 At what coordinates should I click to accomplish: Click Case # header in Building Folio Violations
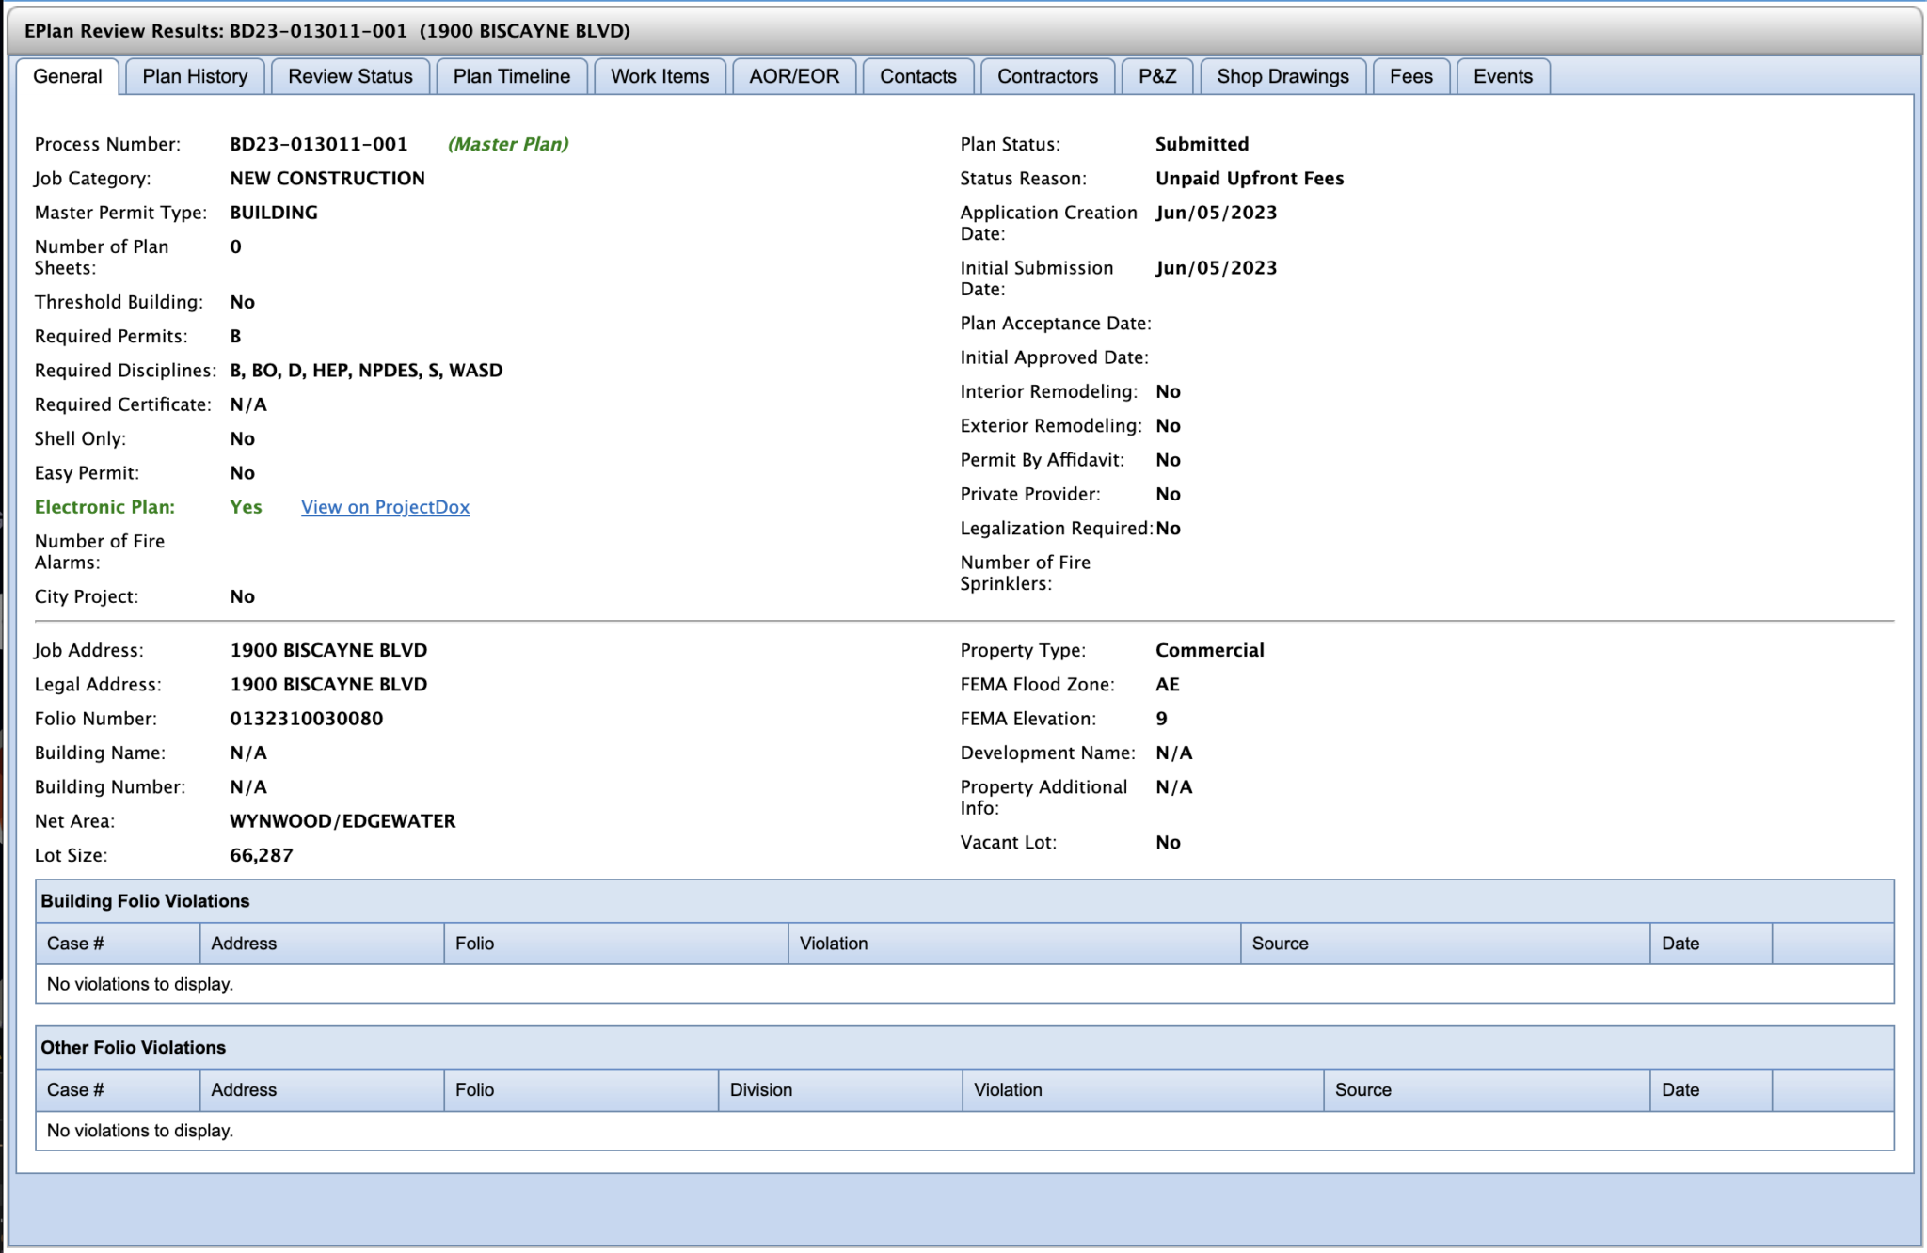[75, 944]
